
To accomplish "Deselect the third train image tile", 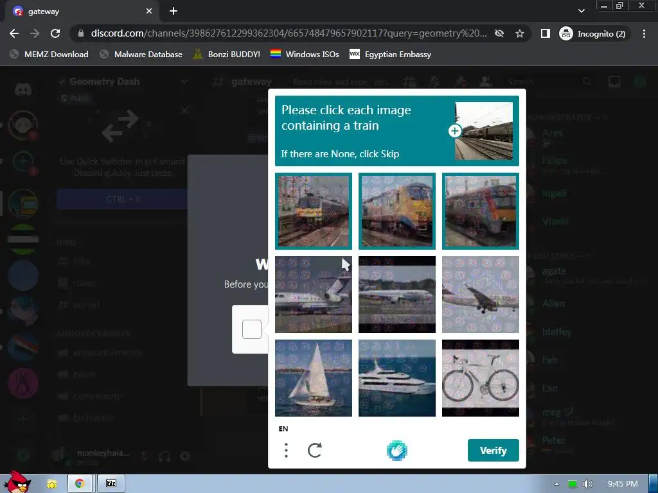I will (481, 211).
